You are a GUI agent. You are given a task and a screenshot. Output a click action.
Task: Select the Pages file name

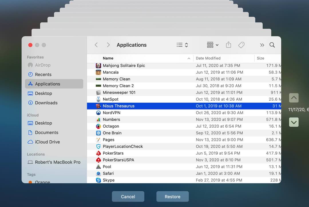(x=108, y=140)
